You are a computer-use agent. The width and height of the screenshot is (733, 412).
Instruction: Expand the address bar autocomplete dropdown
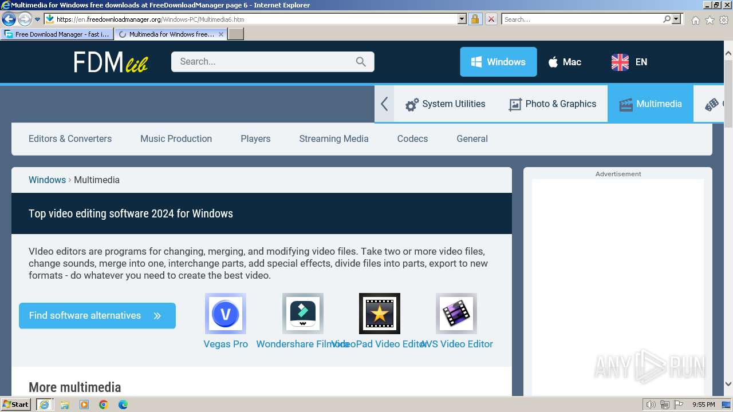[462, 19]
